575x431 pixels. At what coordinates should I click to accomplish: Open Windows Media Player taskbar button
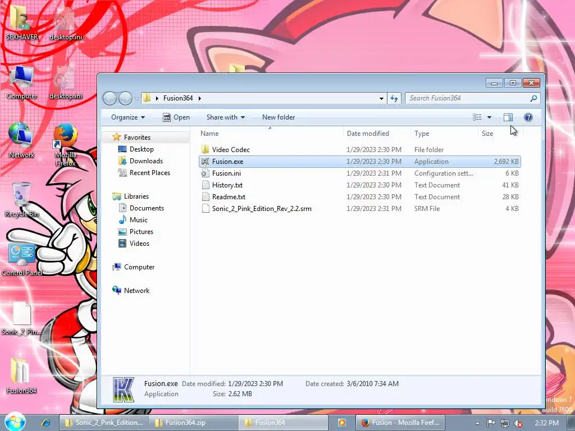[x=341, y=423]
